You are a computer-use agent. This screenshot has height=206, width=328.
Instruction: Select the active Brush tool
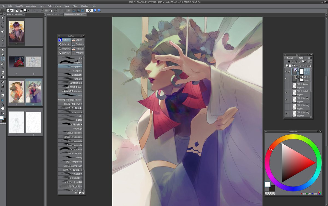(x=3, y=59)
